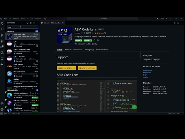Split the editor to the right
Viewport: 185px width, 139px height.
(178, 23)
